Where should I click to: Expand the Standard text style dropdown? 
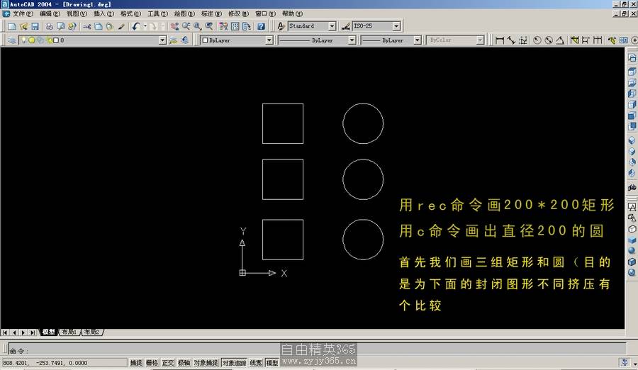pyautogui.click(x=332, y=26)
